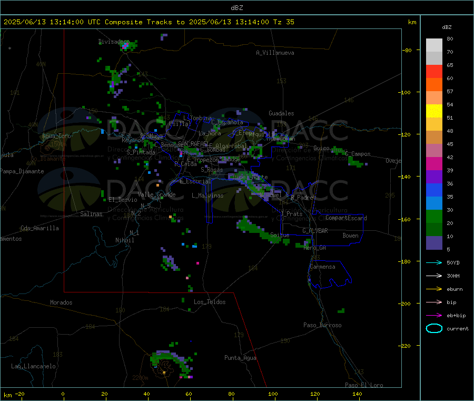
Task: Click the 'Paso_Barroso' map label
Action: click(322, 325)
